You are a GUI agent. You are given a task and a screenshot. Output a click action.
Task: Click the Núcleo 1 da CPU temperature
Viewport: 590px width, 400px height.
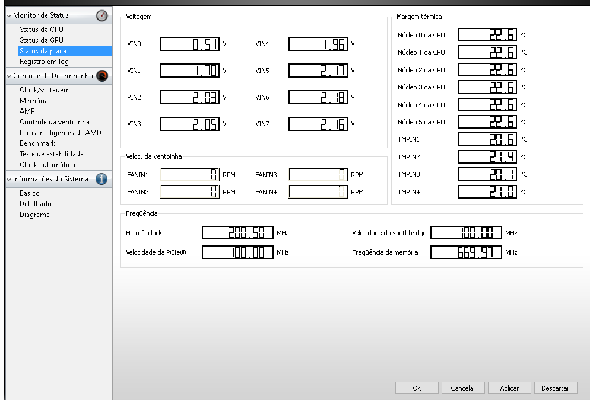[x=488, y=52]
